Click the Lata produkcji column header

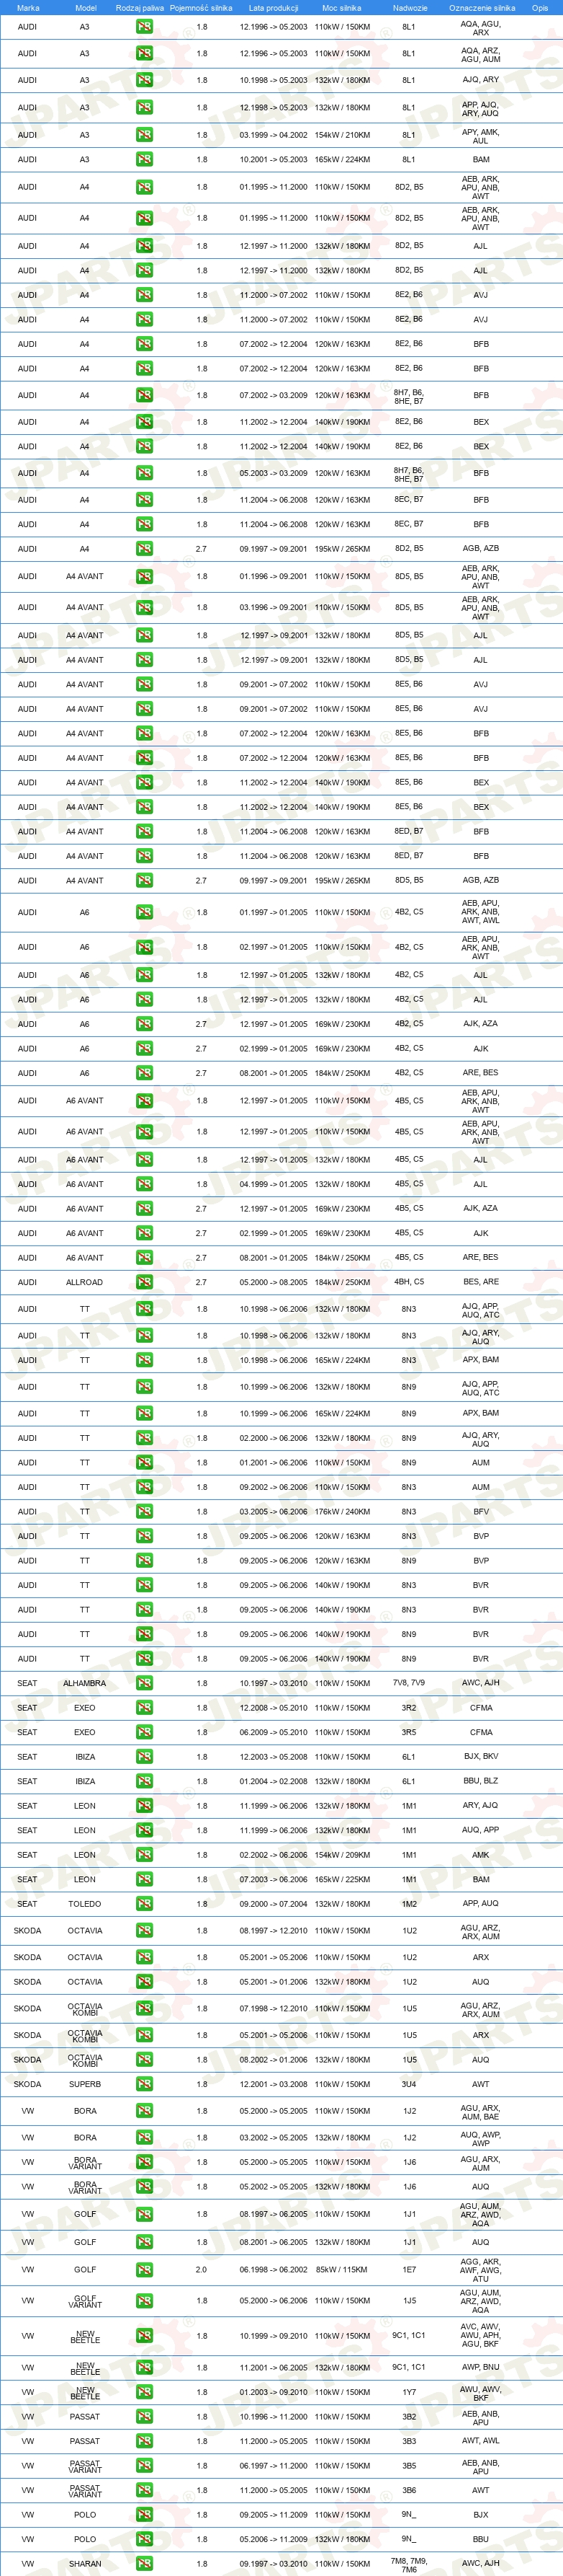point(274,7)
